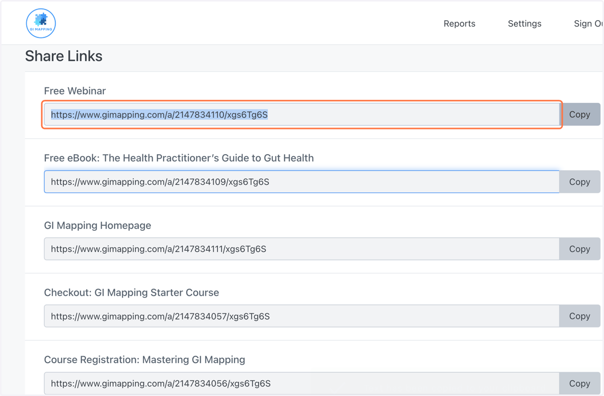Copy the Checkout Starter Course link
604x396 pixels.
point(580,316)
